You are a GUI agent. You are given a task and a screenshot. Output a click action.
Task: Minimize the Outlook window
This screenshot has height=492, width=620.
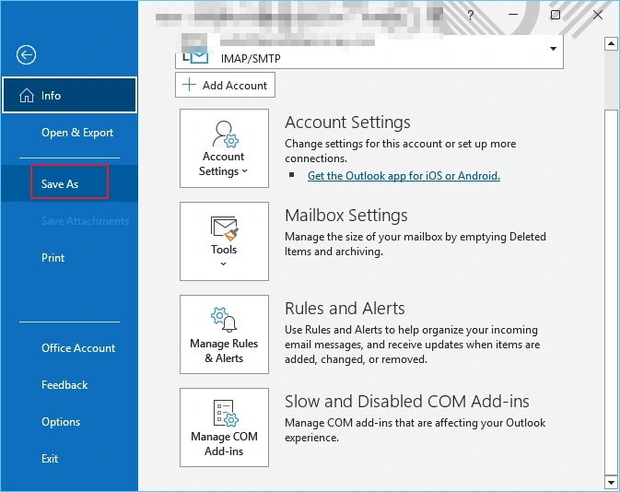click(x=513, y=15)
